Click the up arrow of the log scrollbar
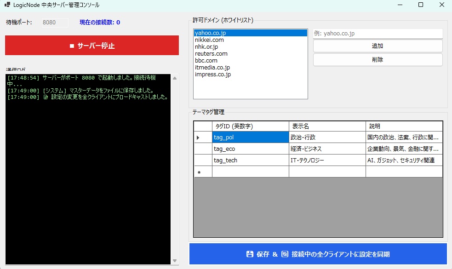This screenshot has width=452, height=269. [175, 78]
